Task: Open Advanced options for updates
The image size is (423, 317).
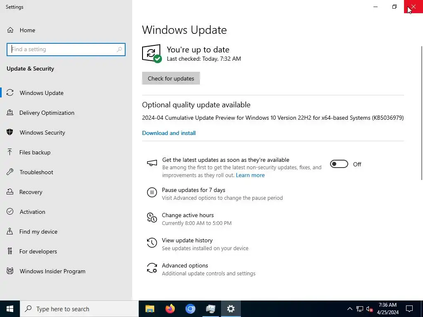Action: coord(201,269)
